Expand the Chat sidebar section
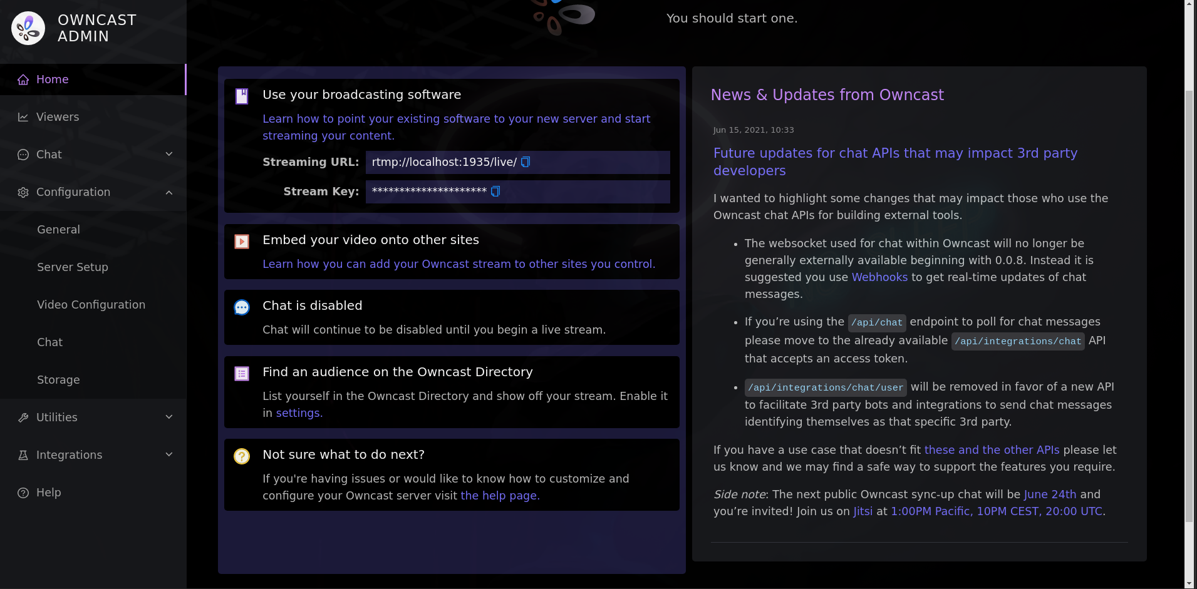The image size is (1197, 589). coord(168,154)
